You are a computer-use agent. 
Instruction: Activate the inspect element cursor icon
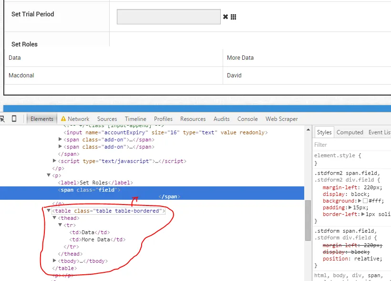pos(2,119)
